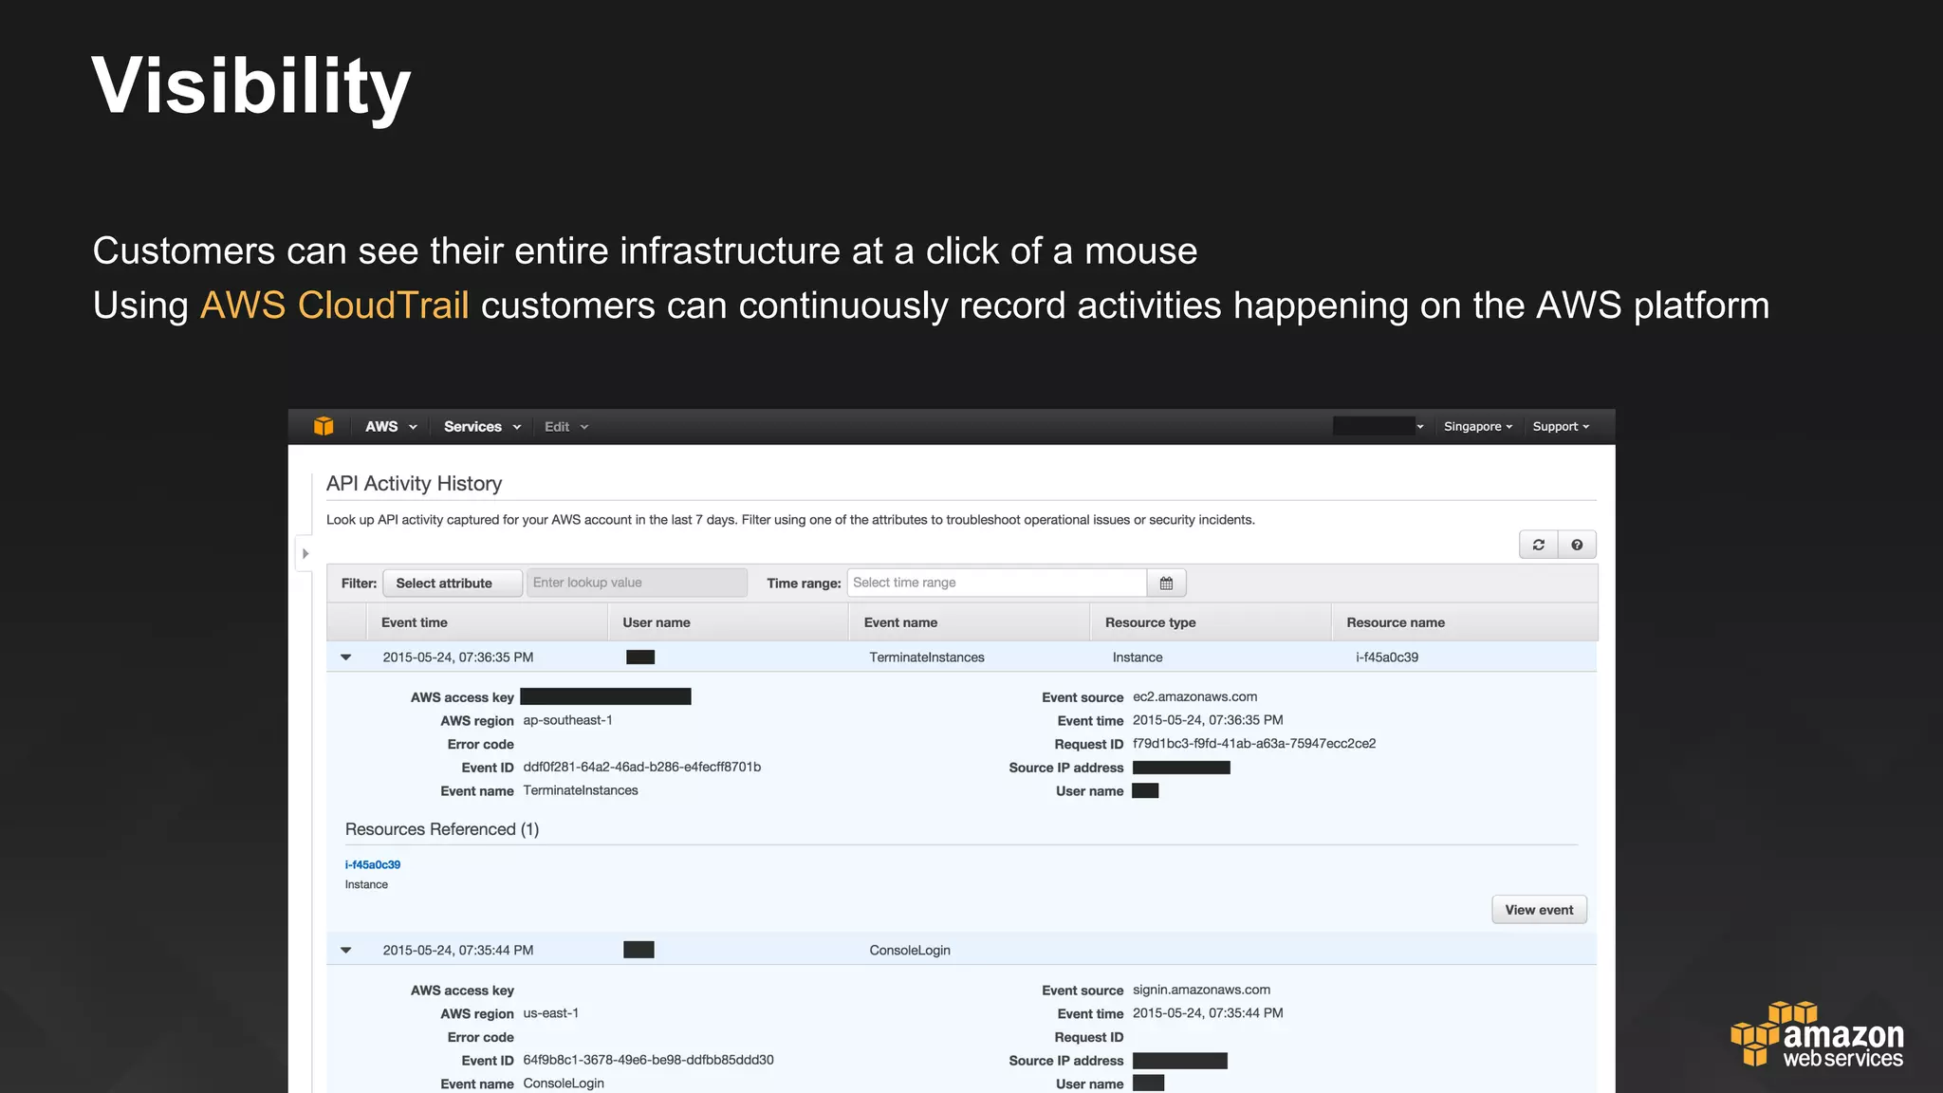This screenshot has width=1943, height=1093.
Task: Click the Request ID f79d1bc3 value
Action: click(x=1254, y=744)
